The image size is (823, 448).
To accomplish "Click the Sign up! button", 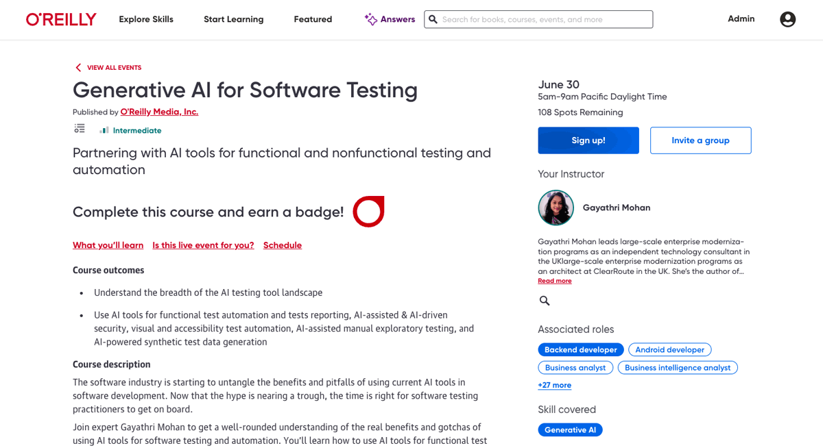I will (x=588, y=140).
